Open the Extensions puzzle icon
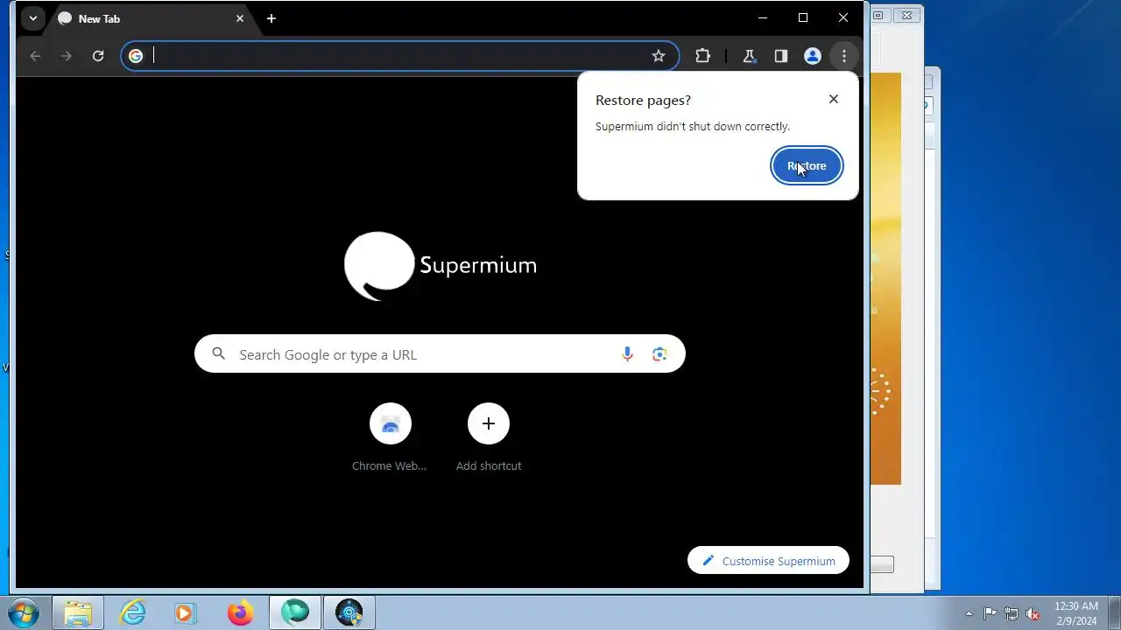This screenshot has width=1121, height=630. [702, 56]
